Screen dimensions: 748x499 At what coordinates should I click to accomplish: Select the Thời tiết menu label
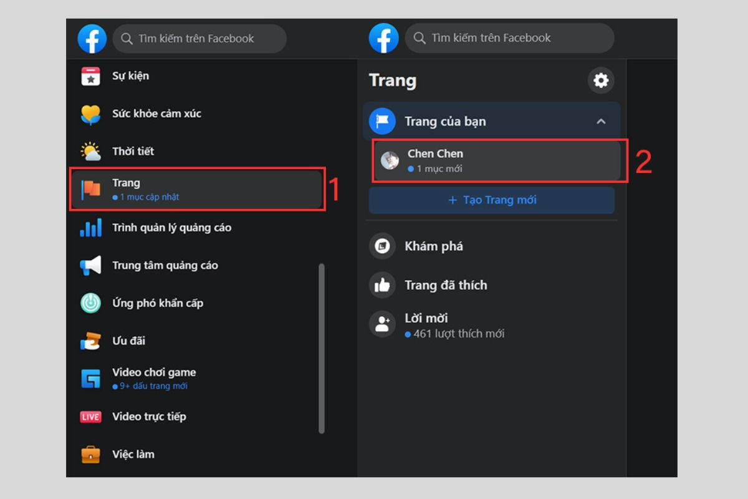(133, 151)
